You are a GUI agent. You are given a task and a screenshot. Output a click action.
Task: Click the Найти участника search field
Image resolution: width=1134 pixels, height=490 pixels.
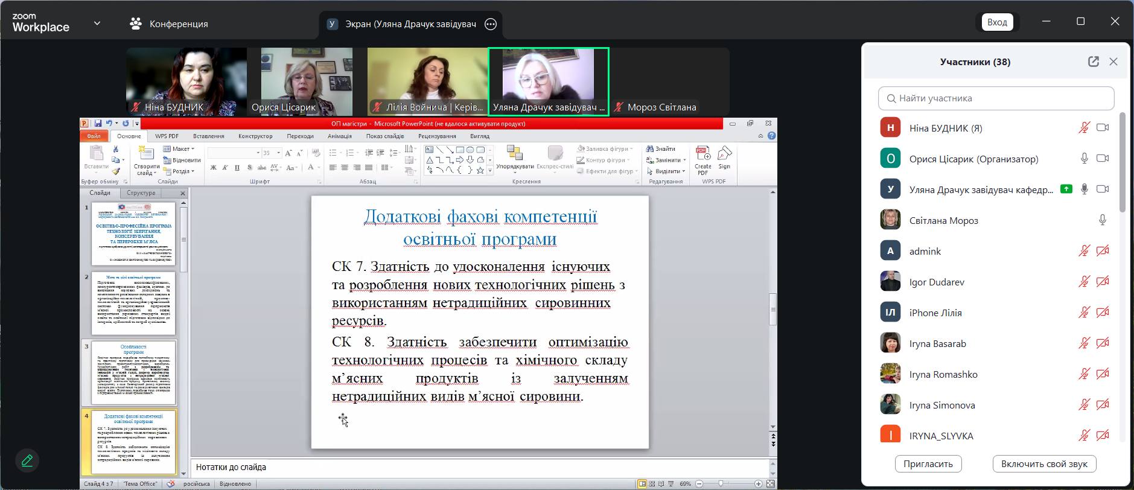click(x=996, y=98)
